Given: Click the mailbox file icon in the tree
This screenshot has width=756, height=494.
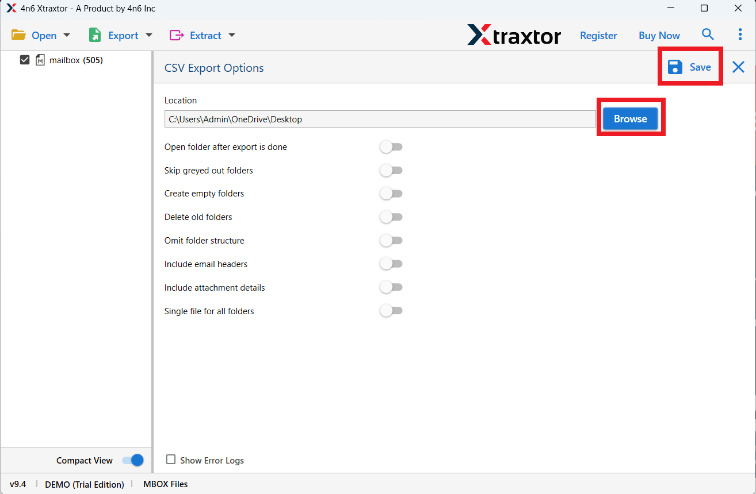Looking at the screenshot, I should [40, 60].
